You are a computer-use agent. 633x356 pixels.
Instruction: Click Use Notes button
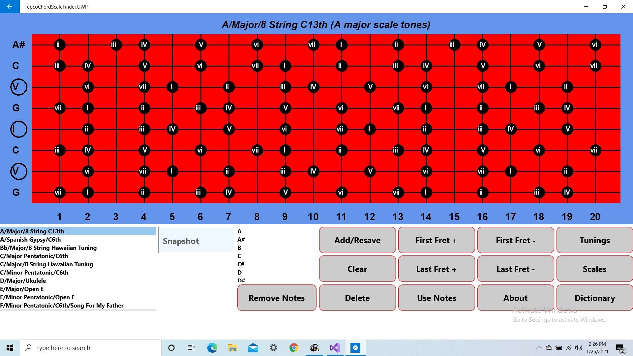[x=436, y=298]
